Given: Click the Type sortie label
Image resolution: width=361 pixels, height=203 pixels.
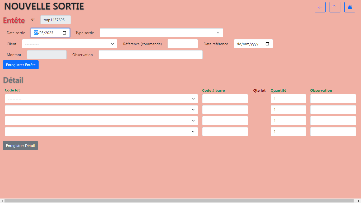Looking at the screenshot, I should point(85,33).
